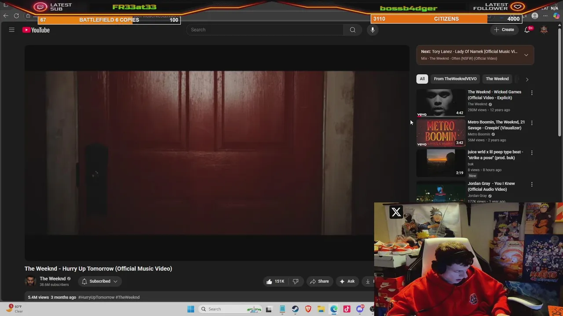Expand the Next up queue panel

click(526, 55)
